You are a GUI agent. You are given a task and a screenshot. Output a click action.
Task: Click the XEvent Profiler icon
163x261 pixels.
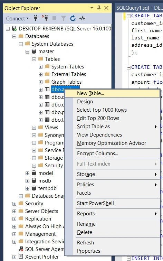pos(21,257)
